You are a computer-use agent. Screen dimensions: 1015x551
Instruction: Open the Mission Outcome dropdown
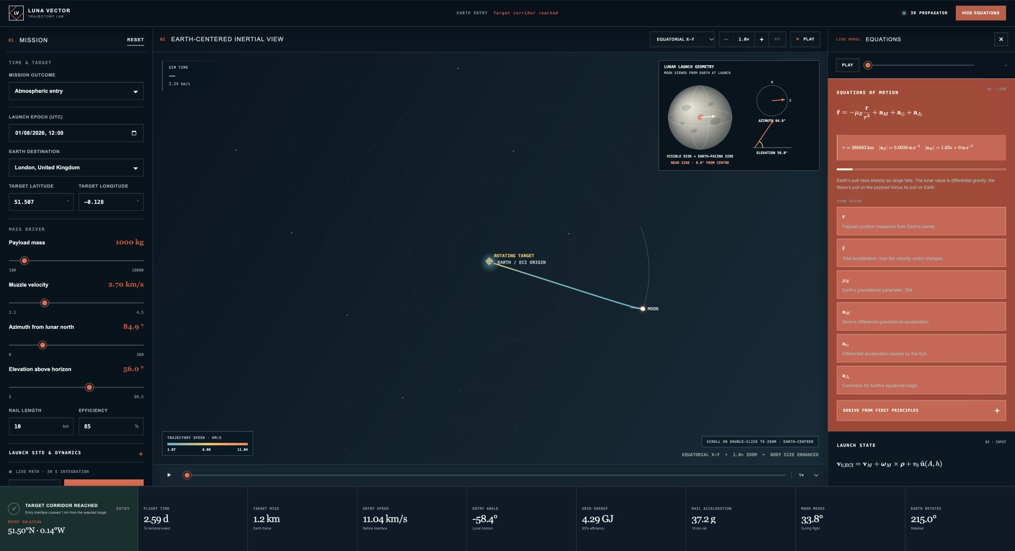[76, 91]
